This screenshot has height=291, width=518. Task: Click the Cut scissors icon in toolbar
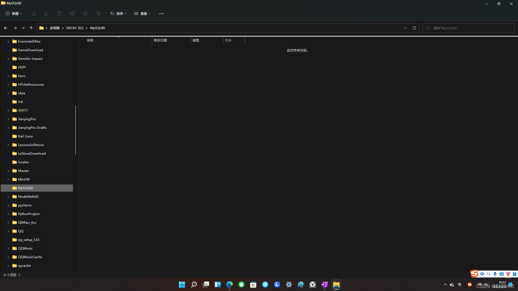[34, 13]
